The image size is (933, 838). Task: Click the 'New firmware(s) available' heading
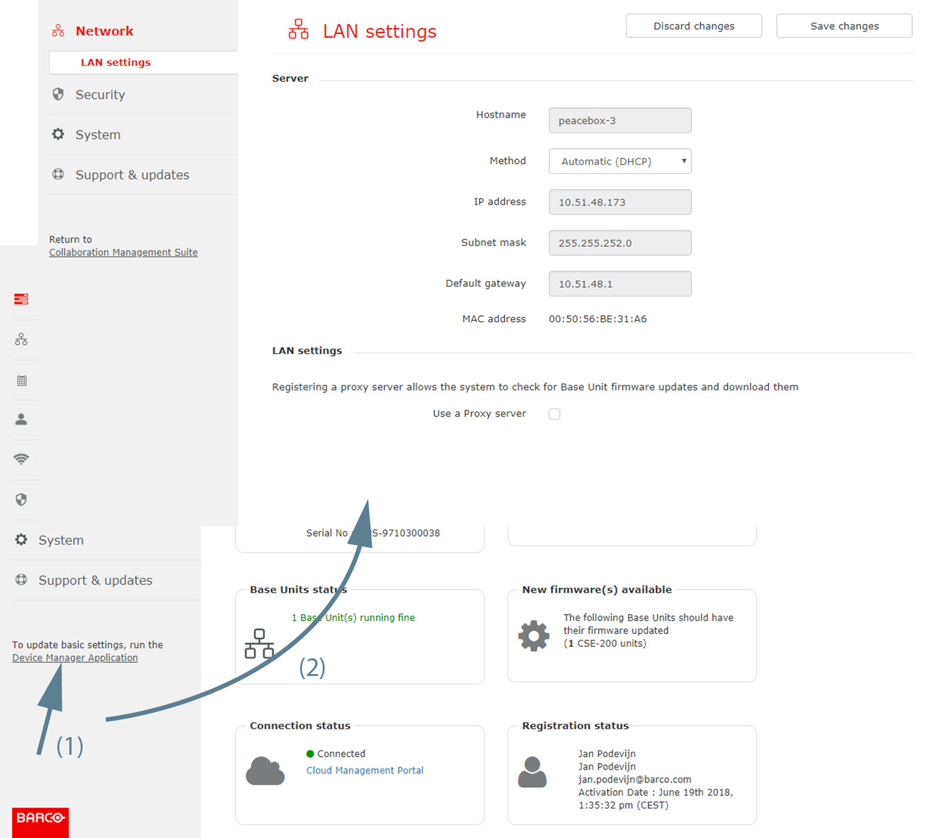[597, 590]
